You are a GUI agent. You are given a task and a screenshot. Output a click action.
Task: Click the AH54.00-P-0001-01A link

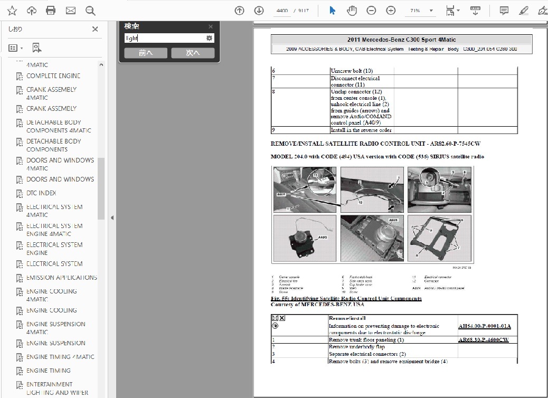485,326
